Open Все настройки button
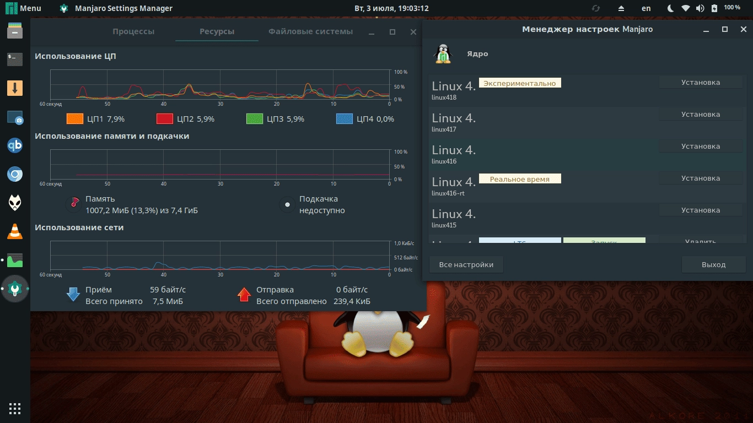 coord(466,264)
